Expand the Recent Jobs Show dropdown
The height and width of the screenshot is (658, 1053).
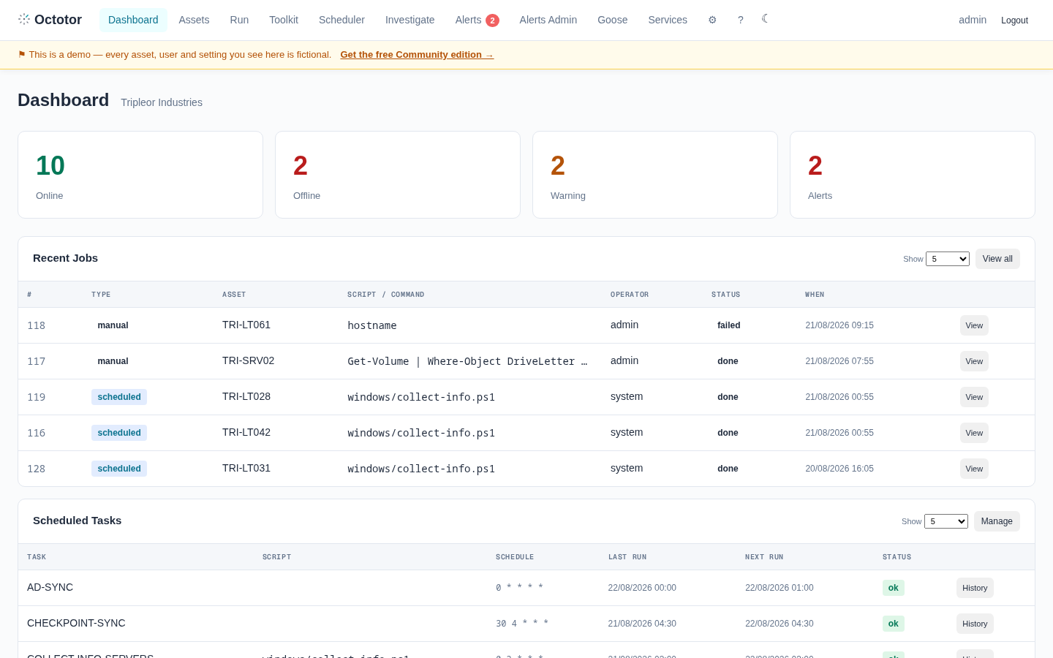click(x=948, y=259)
